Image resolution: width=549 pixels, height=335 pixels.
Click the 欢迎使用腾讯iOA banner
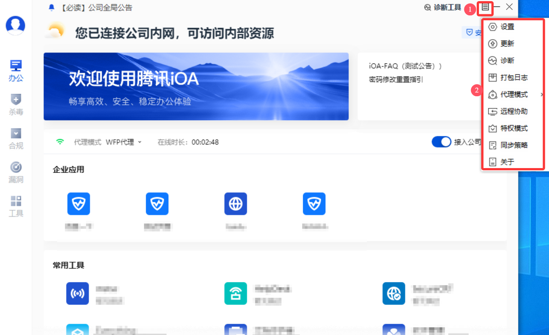(196, 86)
